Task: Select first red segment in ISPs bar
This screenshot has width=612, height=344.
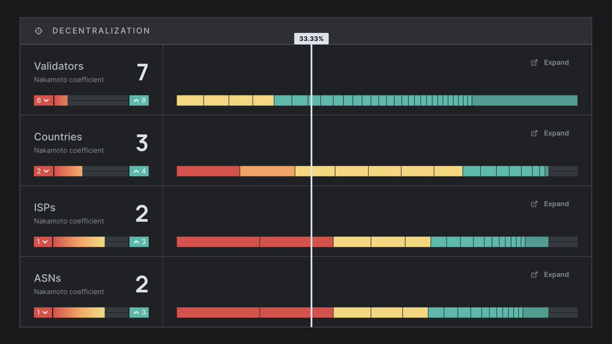Action: (x=218, y=242)
